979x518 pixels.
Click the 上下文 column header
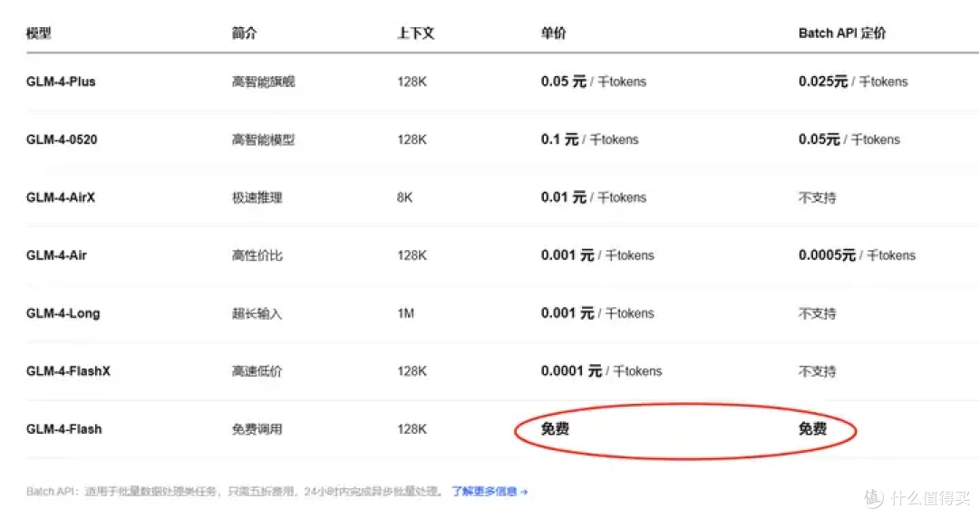click(x=415, y=34)
